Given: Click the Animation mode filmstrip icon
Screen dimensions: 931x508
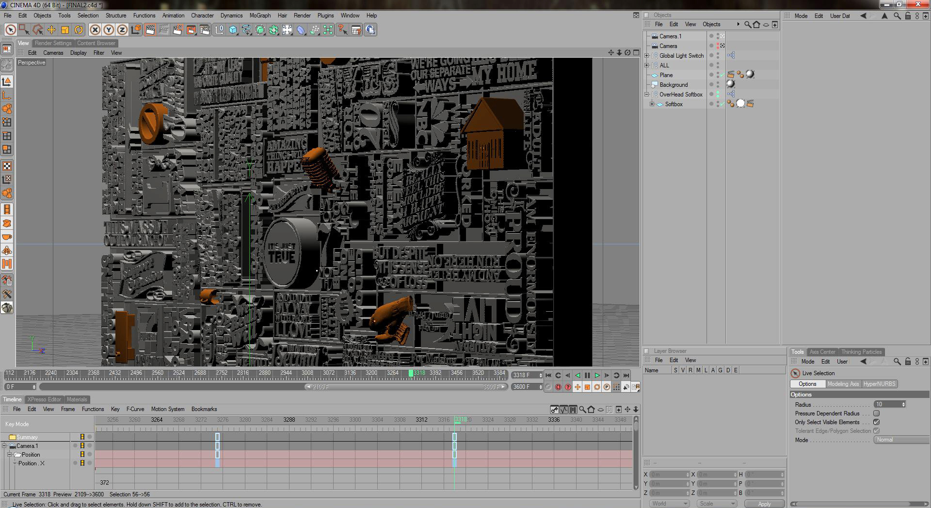Looking at the screenshot, I should coord(7,210).
